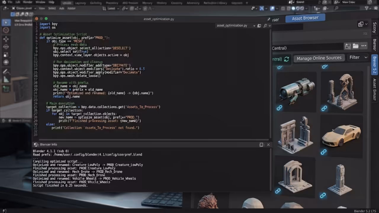Select the creature statue asset thumbnail
Screen dimensions: 379x213
(342, 91)
